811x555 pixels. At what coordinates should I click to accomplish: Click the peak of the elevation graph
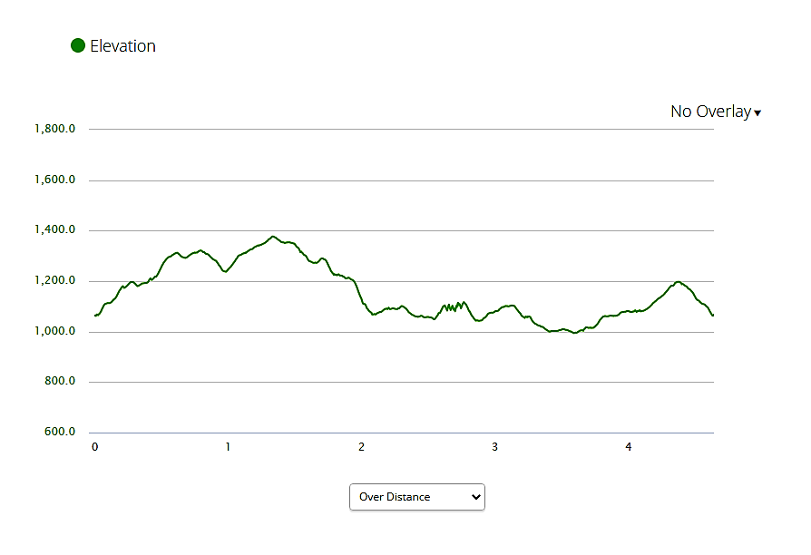coord(273,236)
